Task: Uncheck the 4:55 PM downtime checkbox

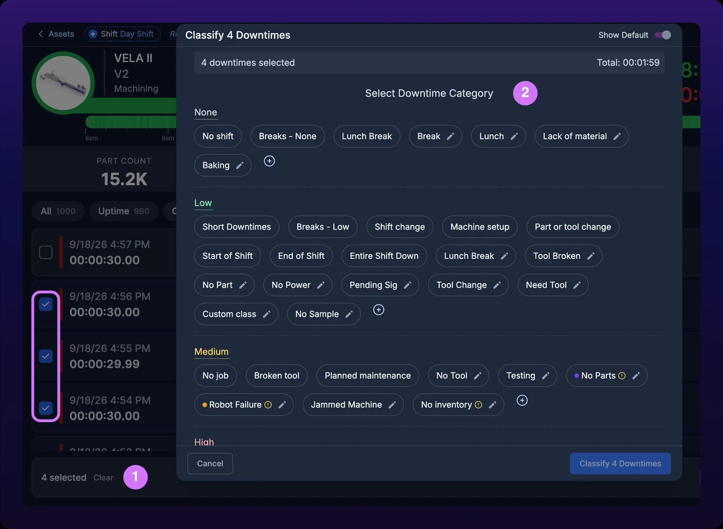Action: click(46, 356)
